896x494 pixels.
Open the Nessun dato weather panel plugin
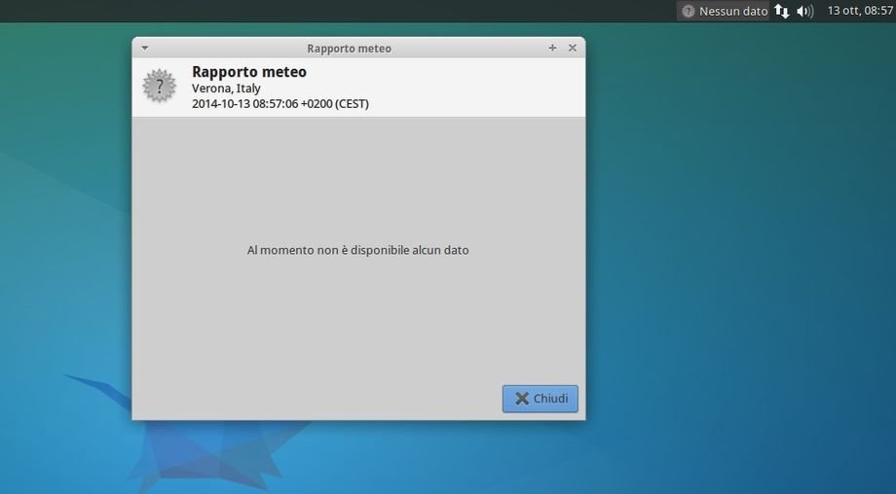point(724,11)
